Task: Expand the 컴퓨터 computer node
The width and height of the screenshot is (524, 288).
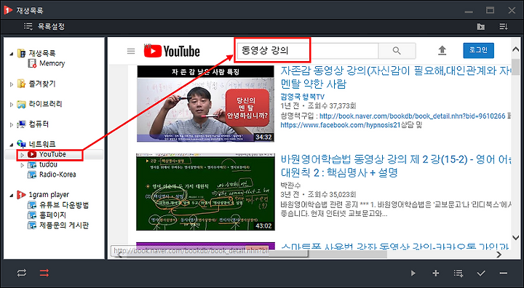Action: 12,124
